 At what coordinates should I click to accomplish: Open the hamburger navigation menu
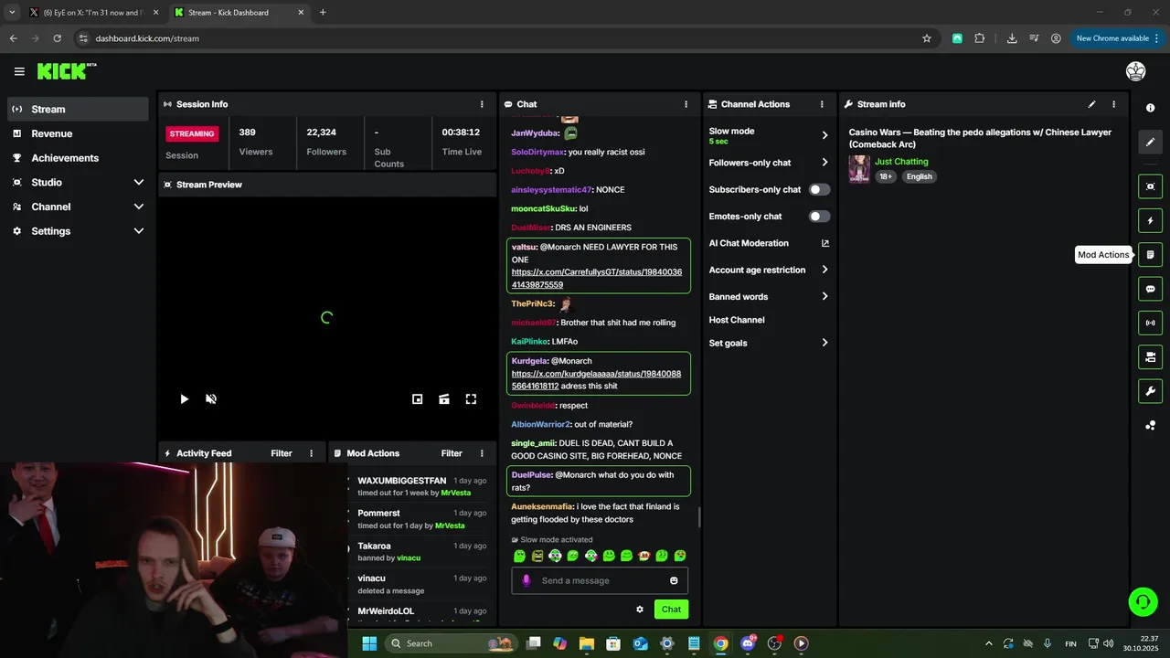pos(19,71)
